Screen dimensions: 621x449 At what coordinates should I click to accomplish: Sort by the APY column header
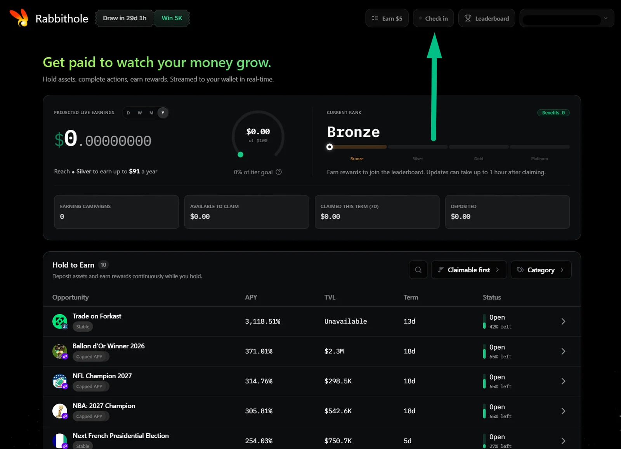click(x=251, y=297)
